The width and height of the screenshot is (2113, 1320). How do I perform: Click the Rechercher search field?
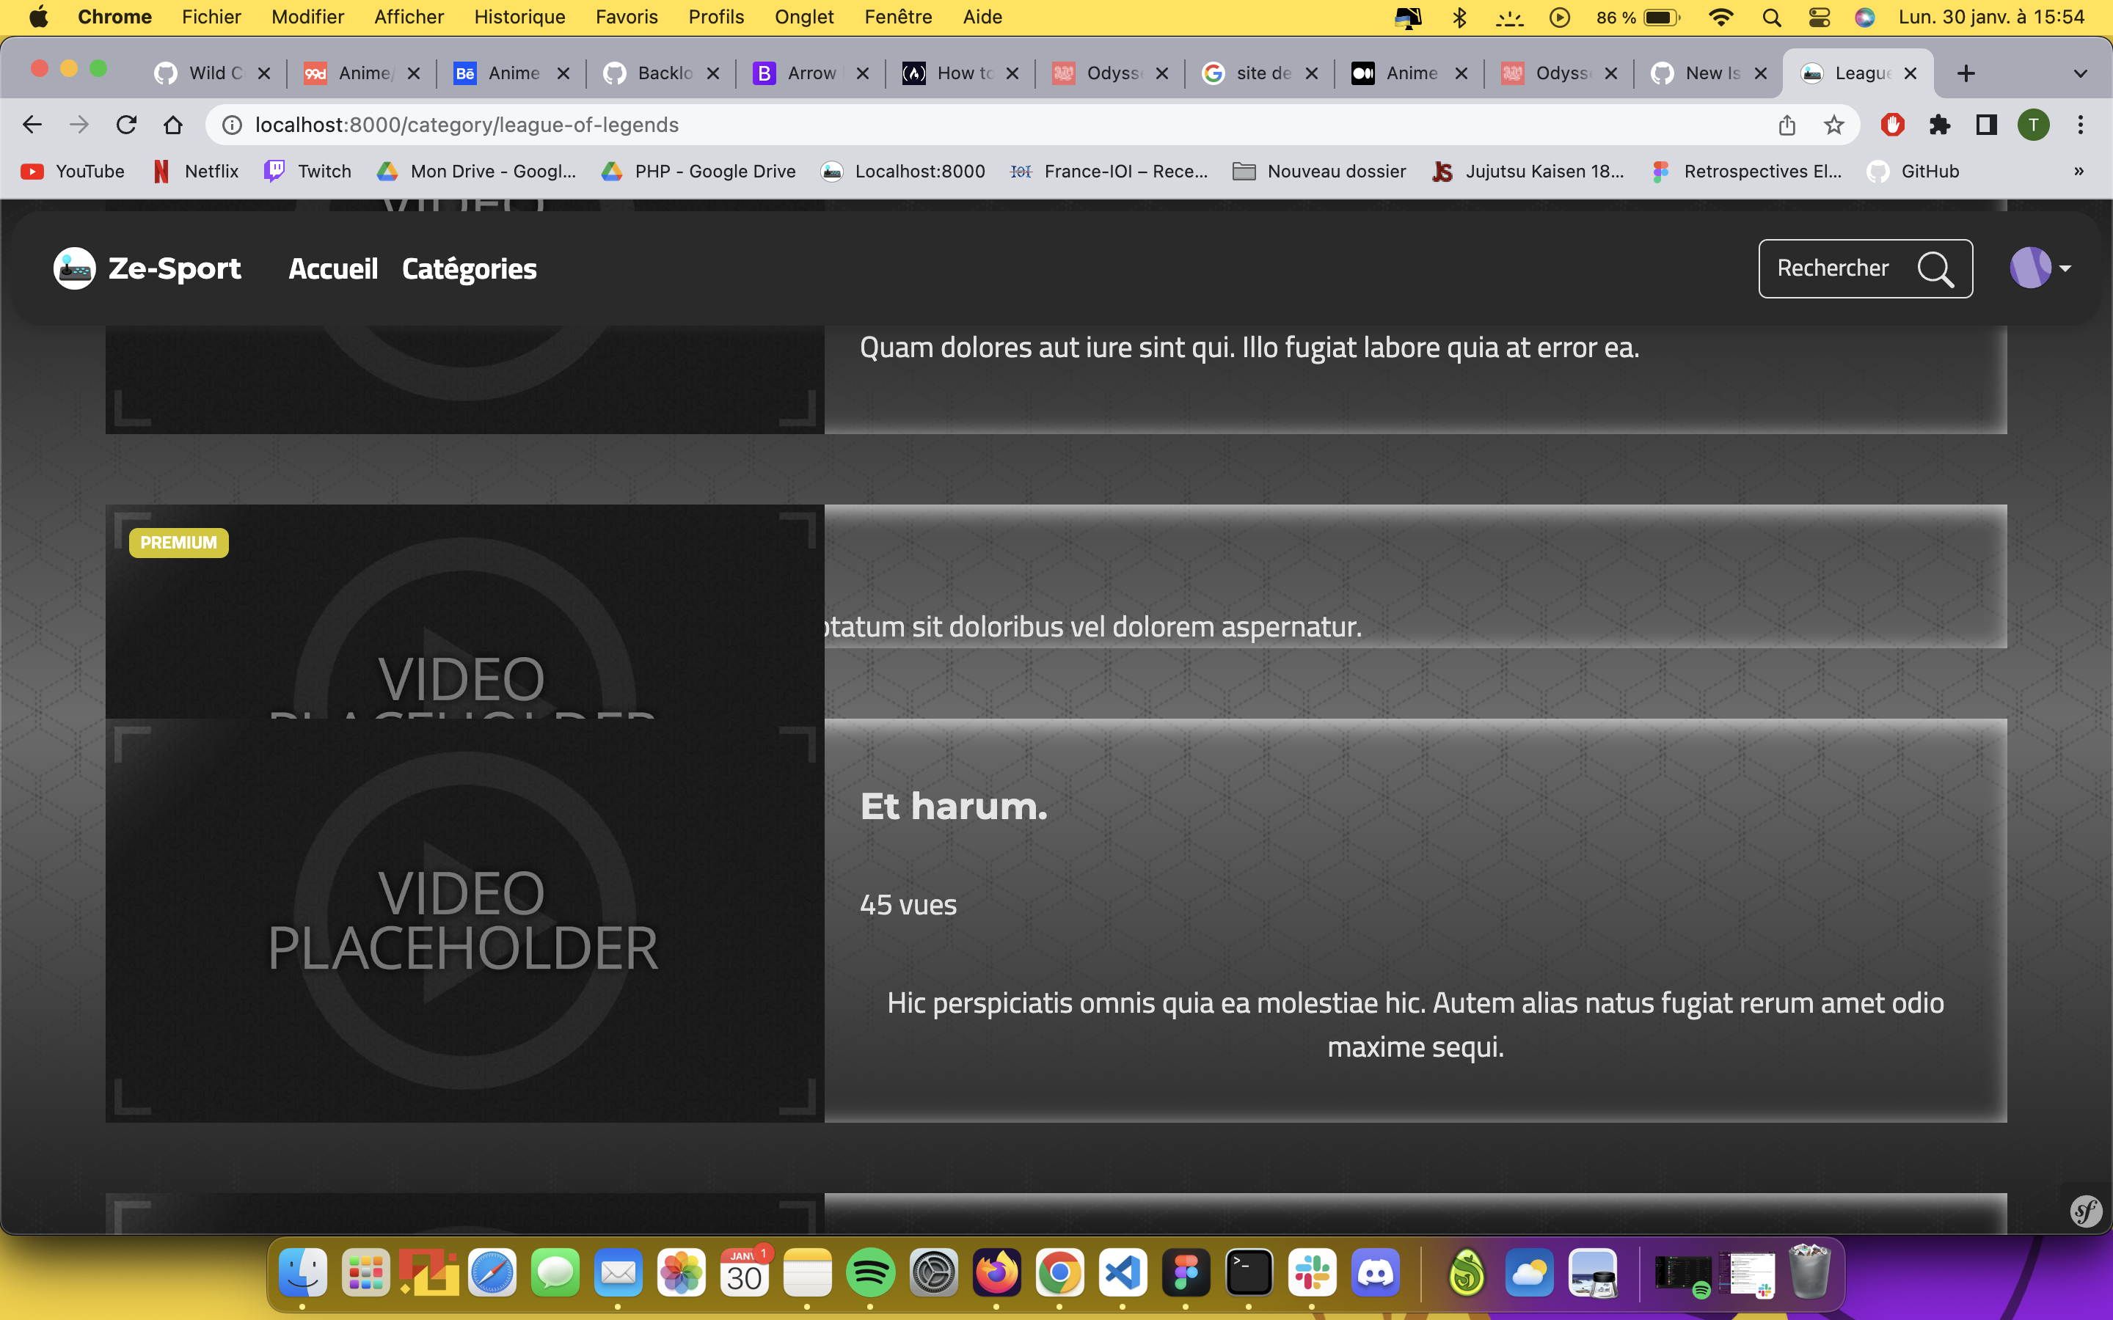(1833, 268)
